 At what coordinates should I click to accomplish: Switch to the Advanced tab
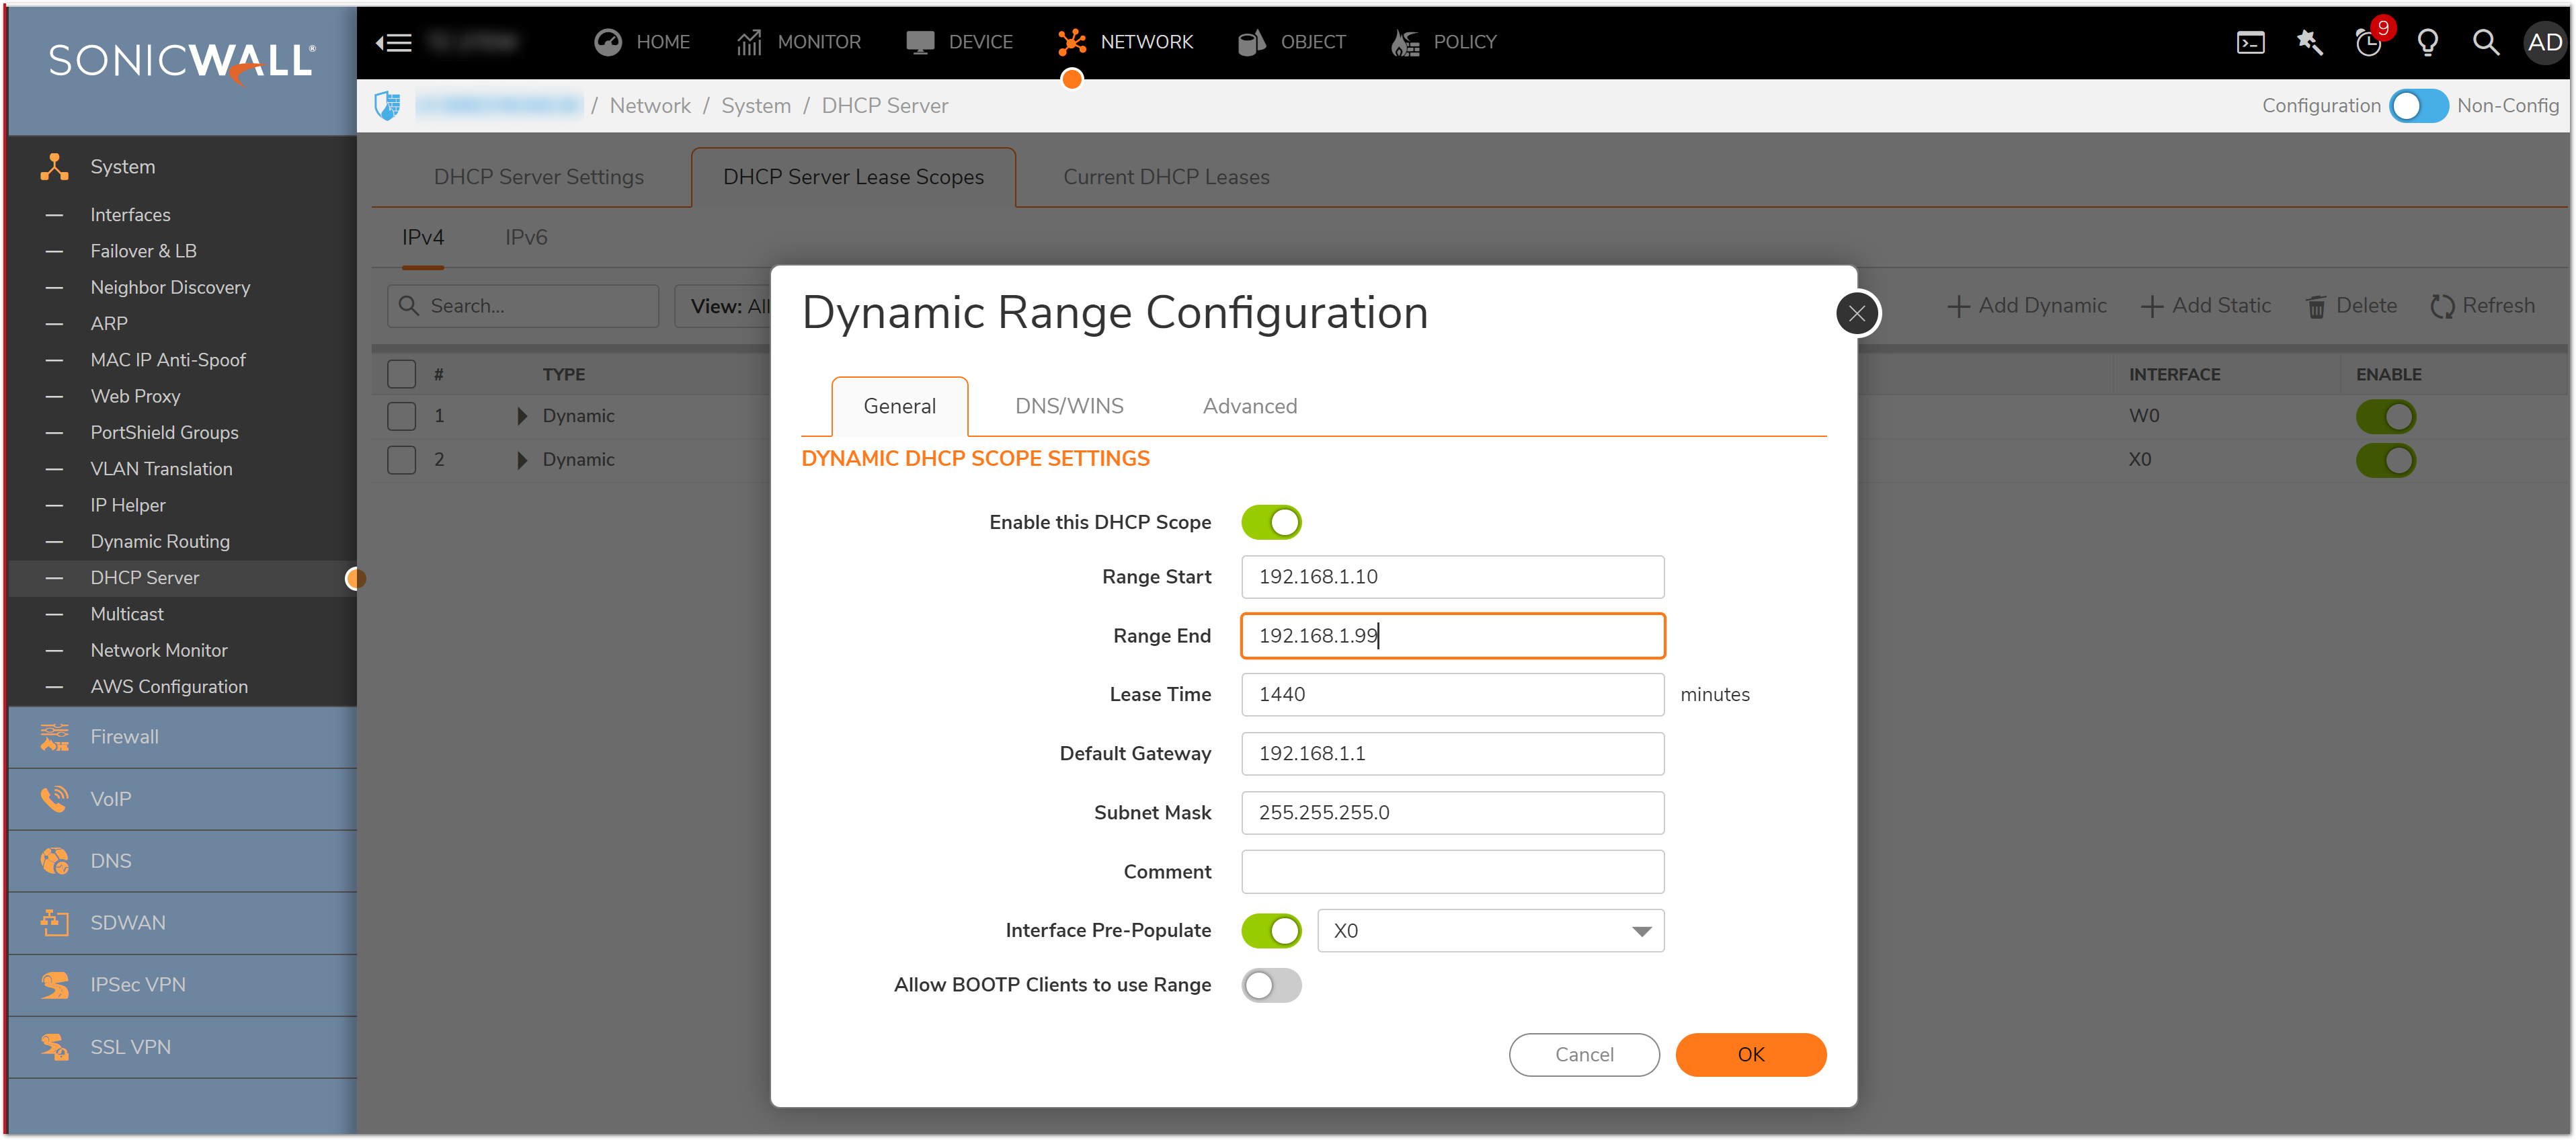pyautogui.click(x=1249, y=406)
